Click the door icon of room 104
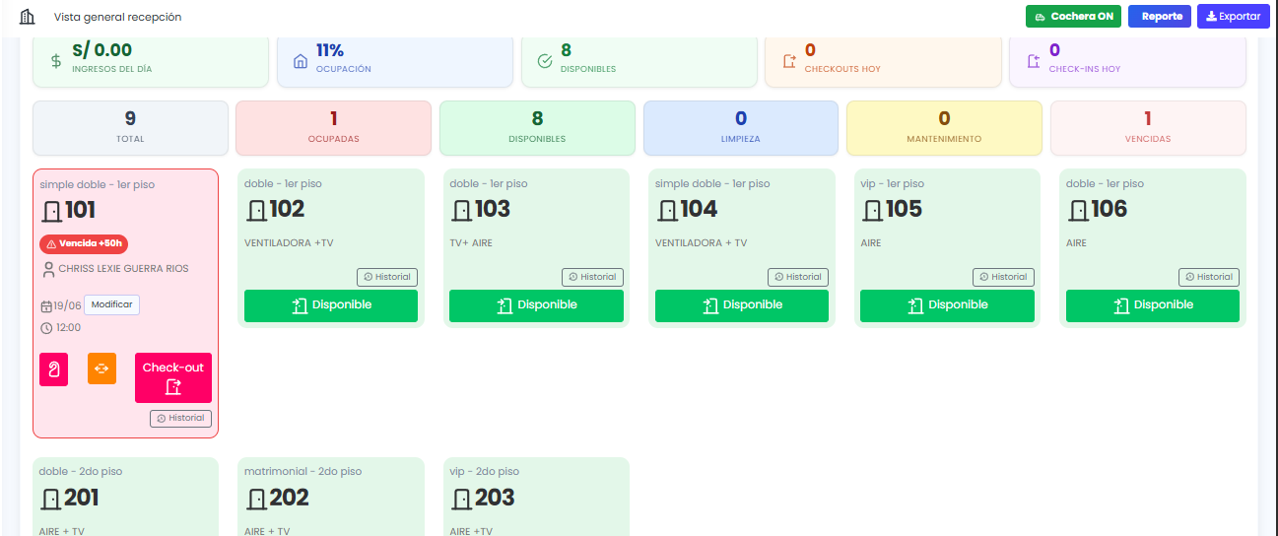Screen dimensions: 1278x536 coord(668,210)
